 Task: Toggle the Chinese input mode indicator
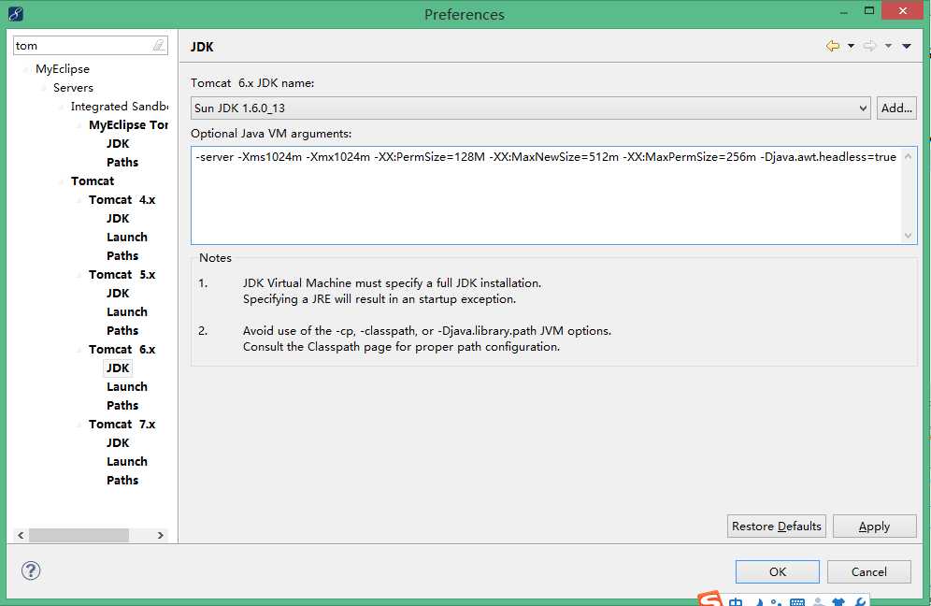click(x=736, y=602)
